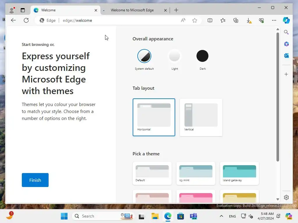The height and width of the screenshot is (223, 298).
Task: Pick the Island getaway theme
Action: [x=240, y=173]
